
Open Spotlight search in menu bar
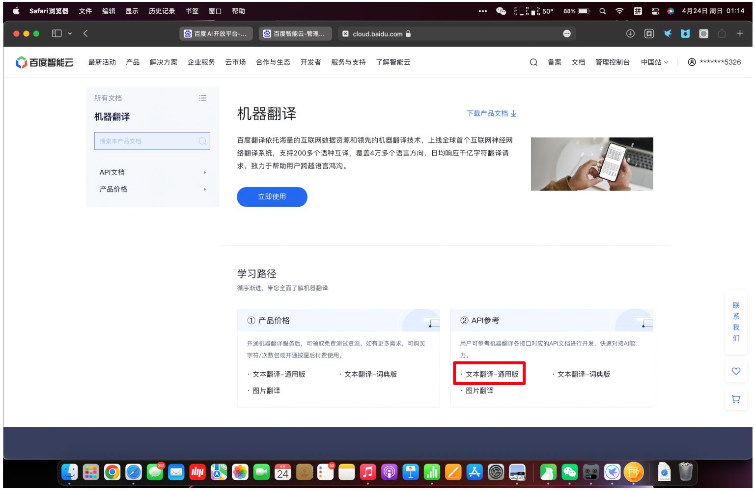point(602,11)
